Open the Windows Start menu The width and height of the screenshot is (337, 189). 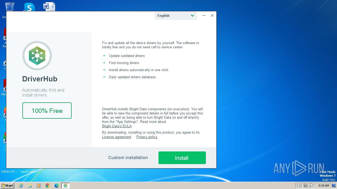click(7, 185)
